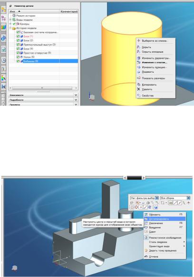Click Отмена in the view menu

coord(165,257)
